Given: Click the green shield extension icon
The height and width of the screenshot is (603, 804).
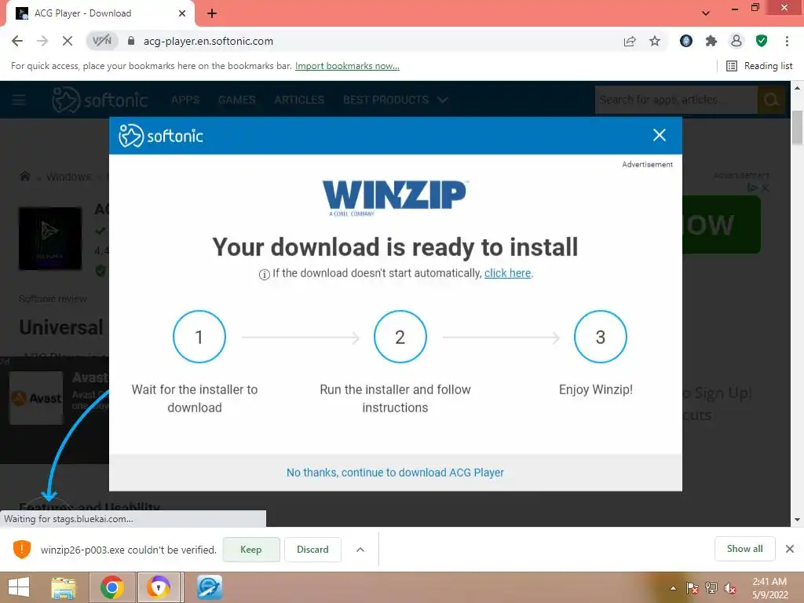Looking at the screenshot, I should click(762, 41).
